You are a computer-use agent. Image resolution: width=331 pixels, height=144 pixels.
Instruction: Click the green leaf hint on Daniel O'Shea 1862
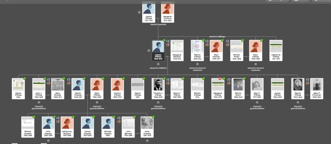[24, 78]
